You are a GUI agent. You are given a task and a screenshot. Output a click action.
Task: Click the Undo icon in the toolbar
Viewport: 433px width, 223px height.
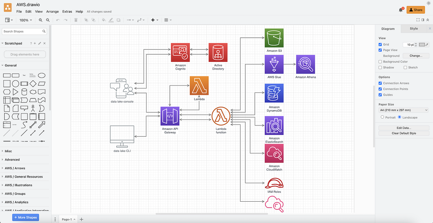[x=58, y=20]
